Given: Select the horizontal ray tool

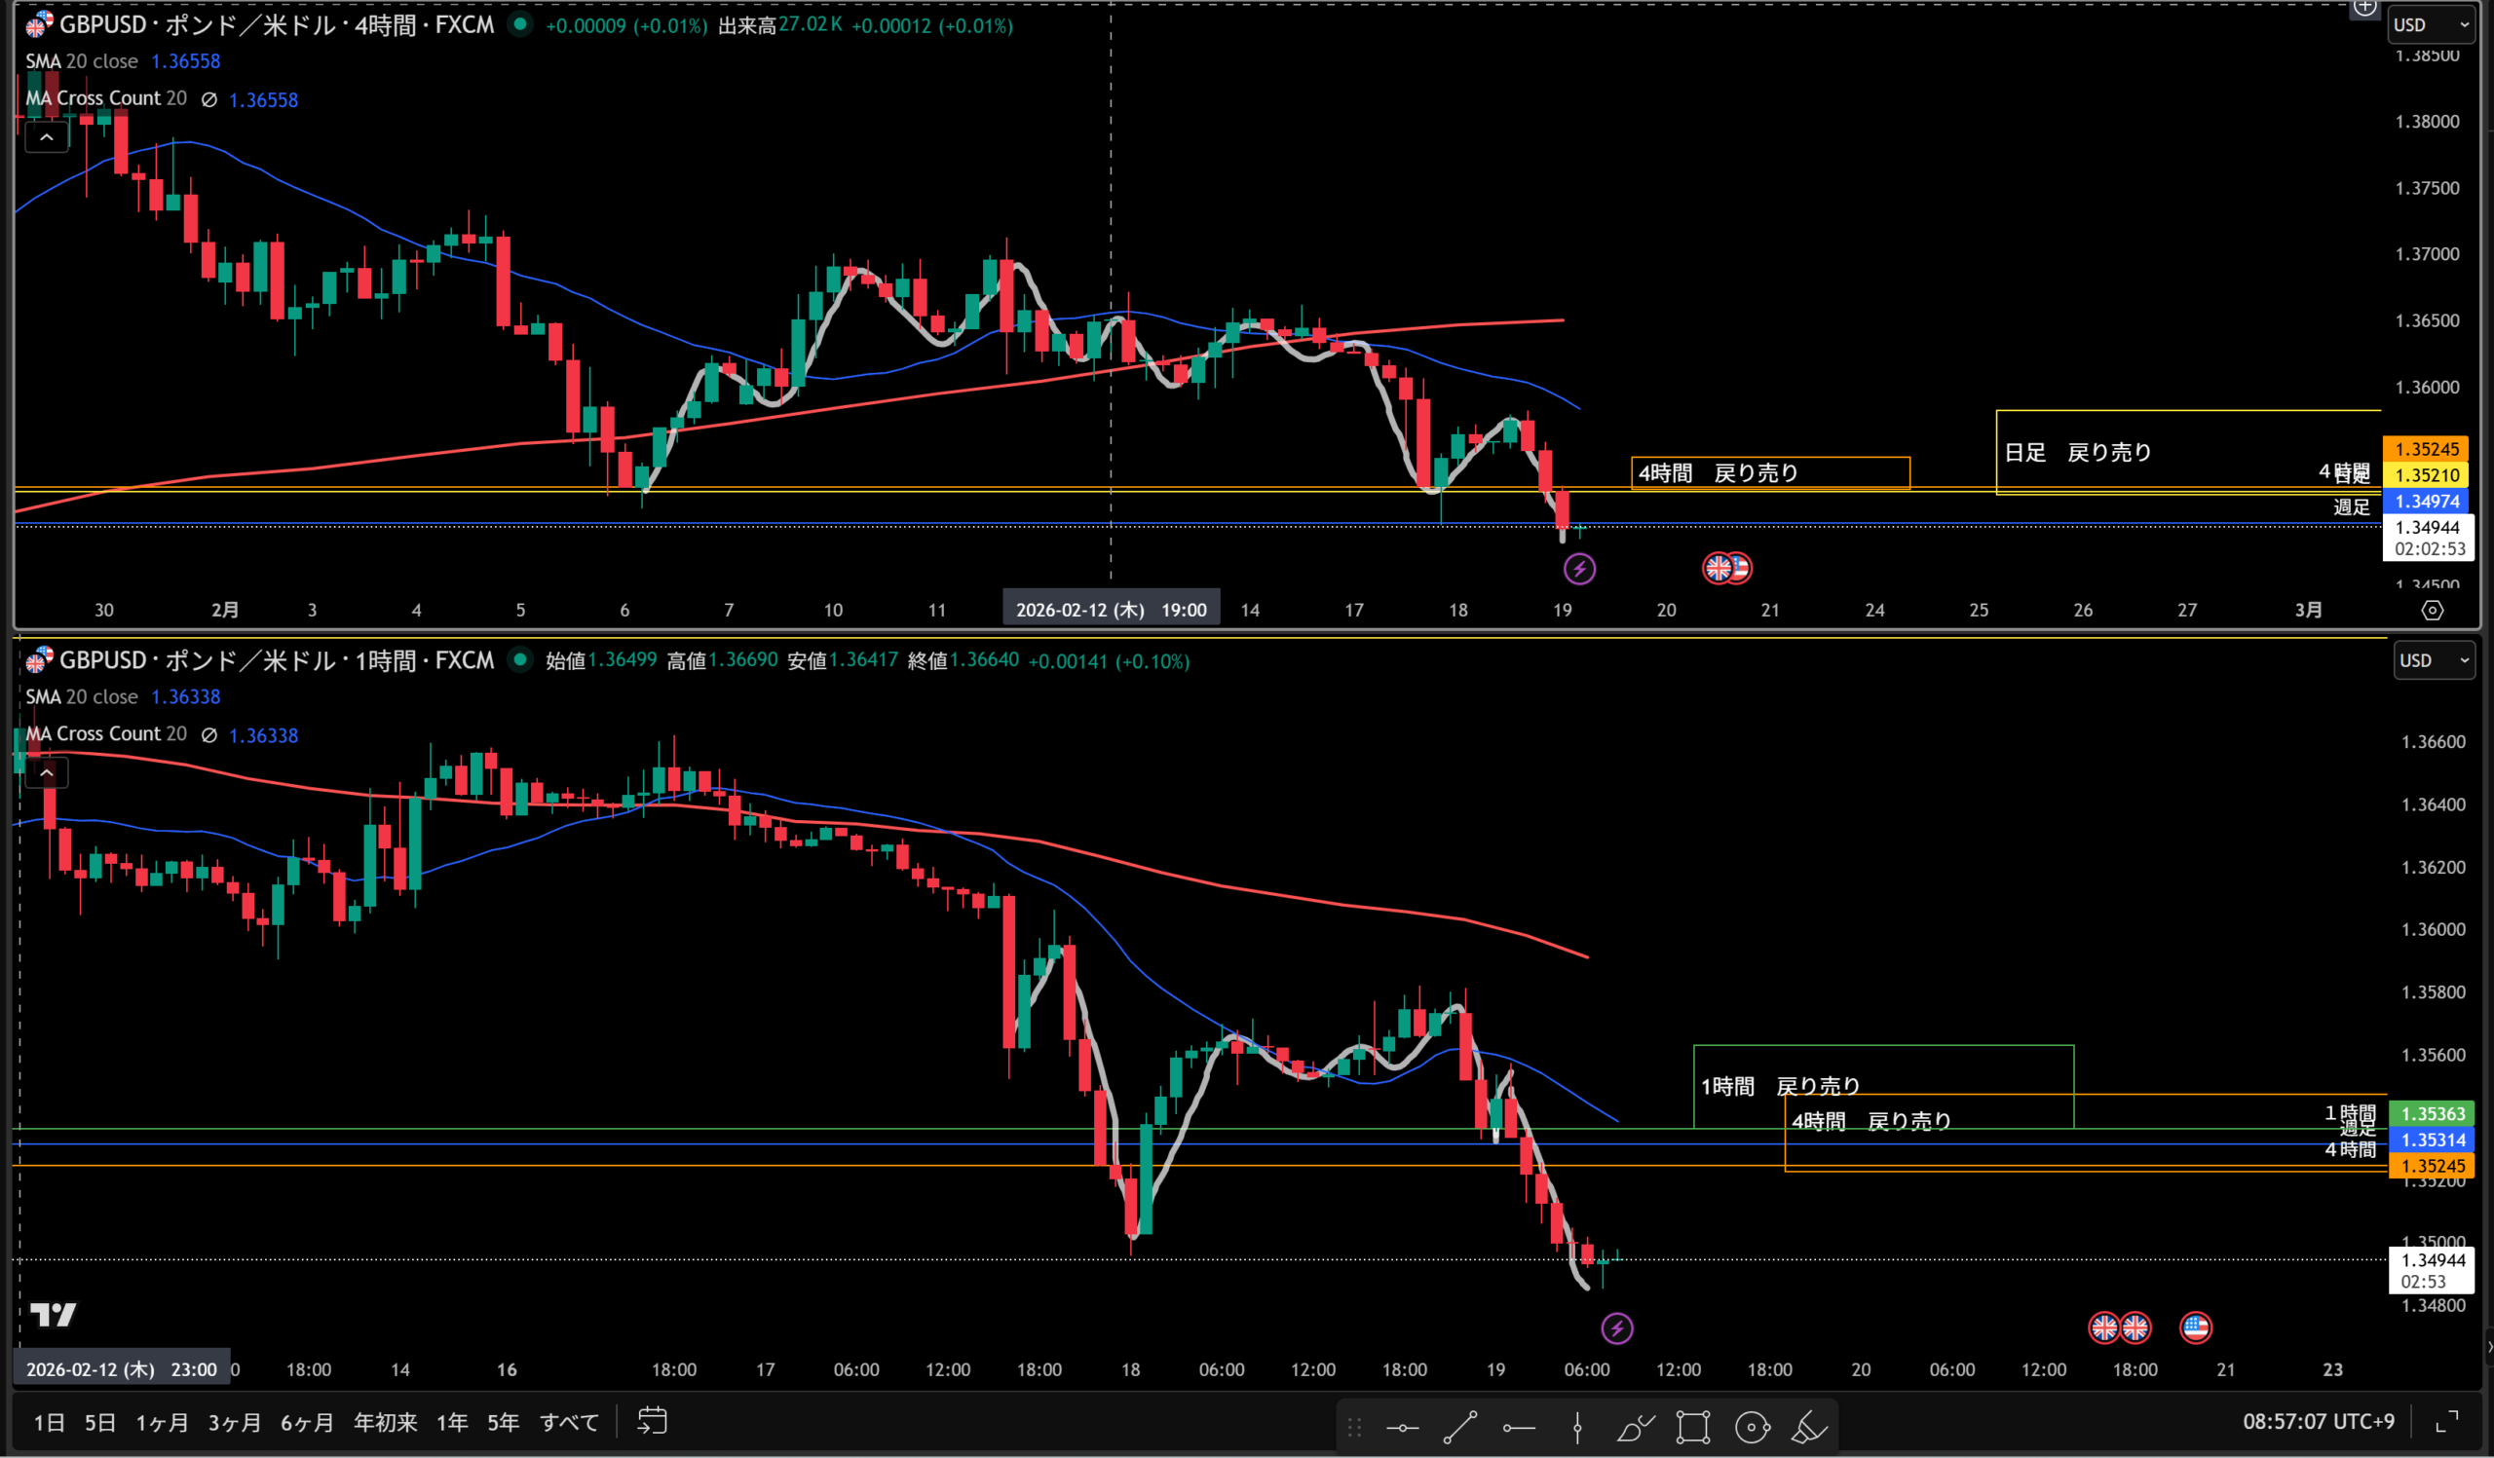Looking at the screenshot, I should pyautogui.click(x=1518, y=1428).
